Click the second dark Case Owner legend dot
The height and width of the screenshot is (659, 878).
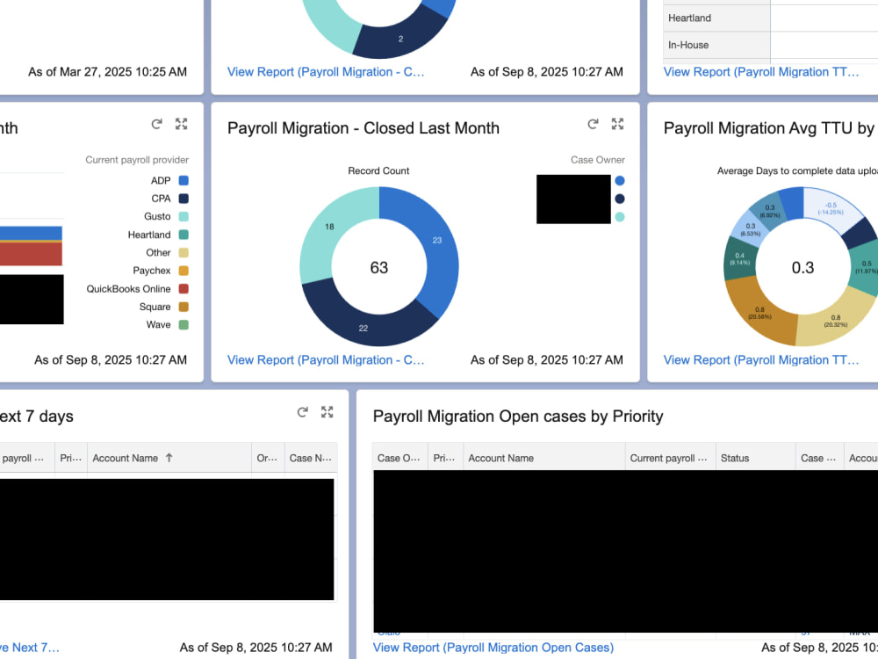pyautogui.click(x=620, y=199)
